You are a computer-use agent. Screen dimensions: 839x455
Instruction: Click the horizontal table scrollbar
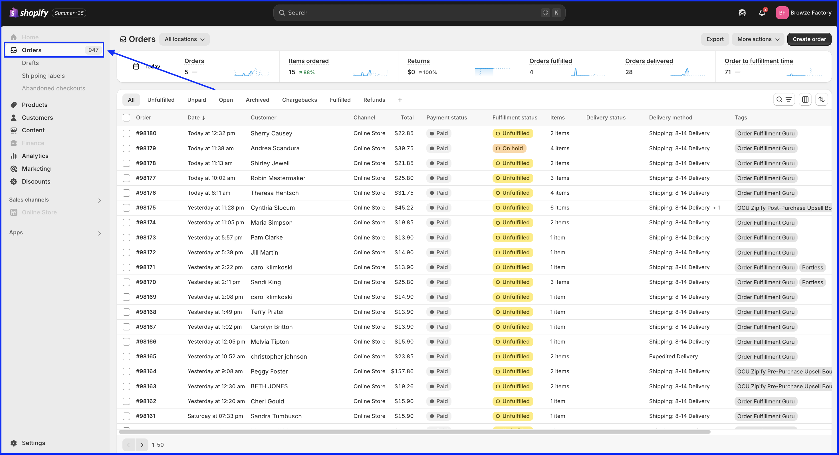(414, 432)
